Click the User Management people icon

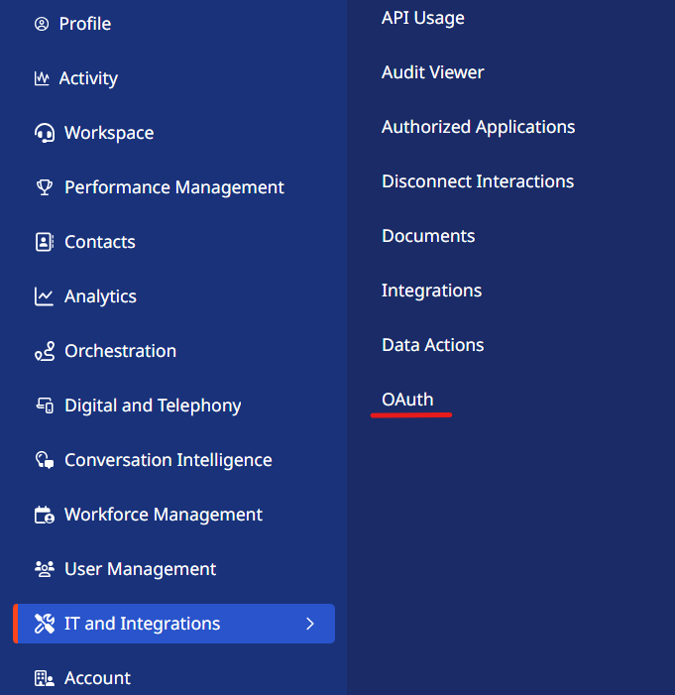pyautogui.click(x=45, y=569)
